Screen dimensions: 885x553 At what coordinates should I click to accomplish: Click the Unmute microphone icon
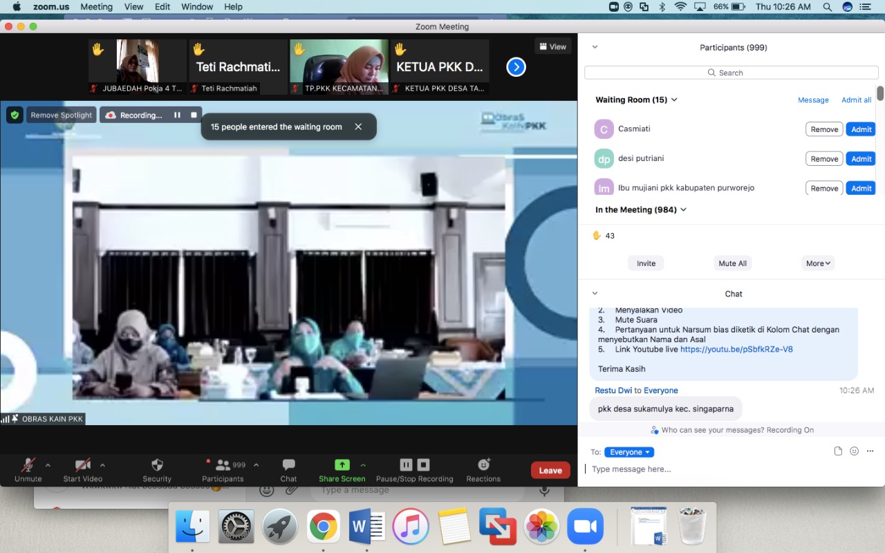coord(28,465)
